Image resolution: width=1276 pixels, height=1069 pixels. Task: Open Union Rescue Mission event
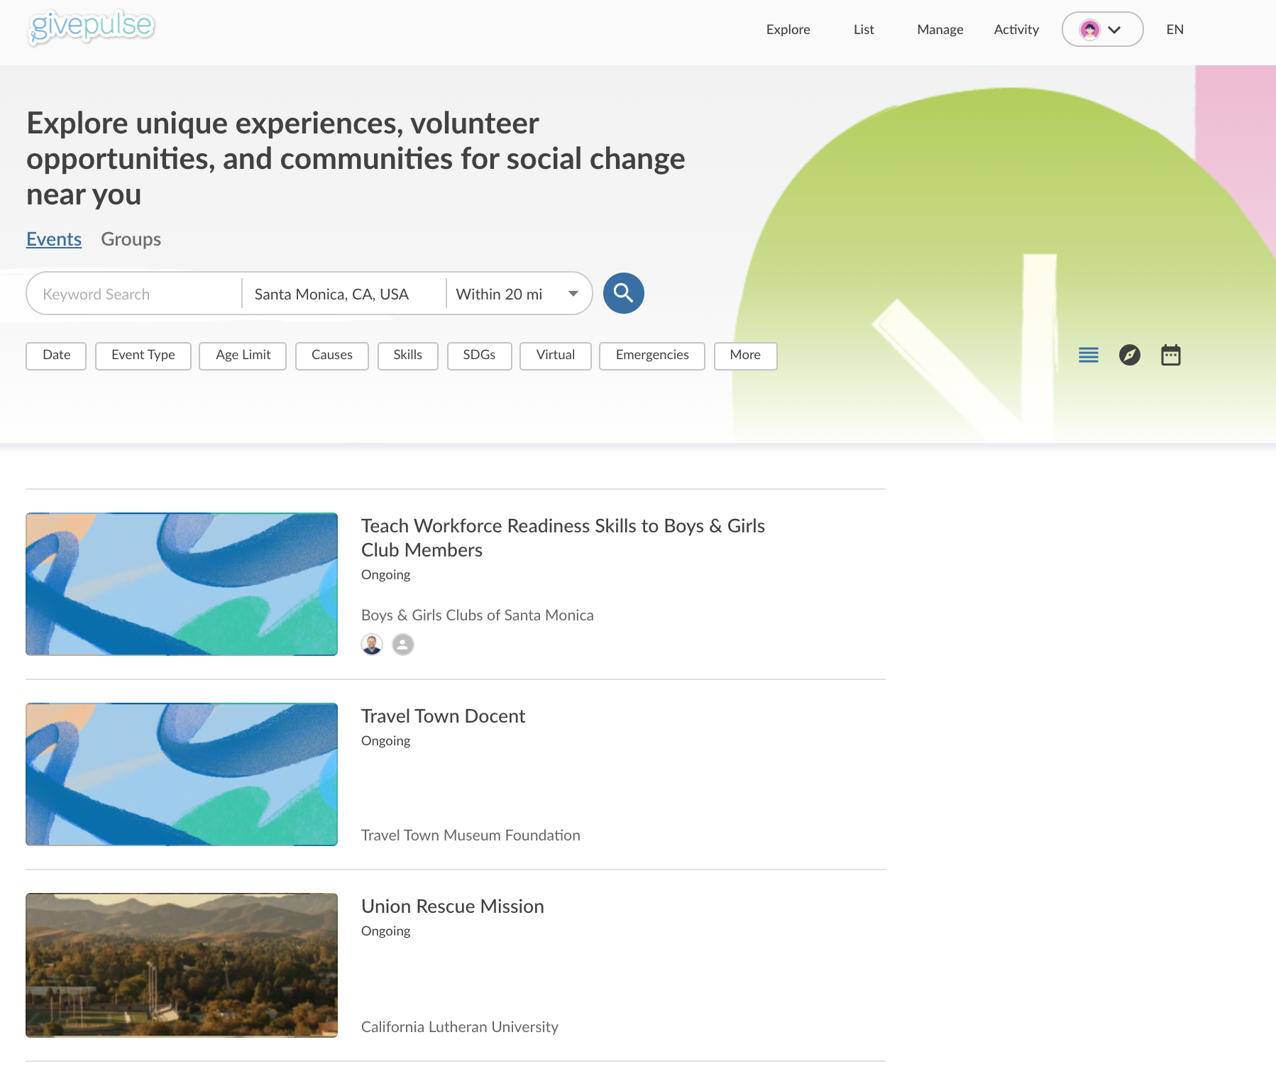452,906
